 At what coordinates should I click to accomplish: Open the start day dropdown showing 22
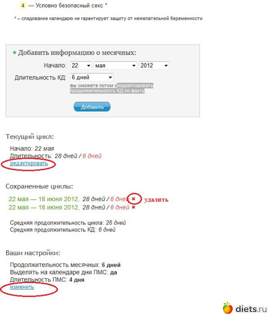coord(81,66)
